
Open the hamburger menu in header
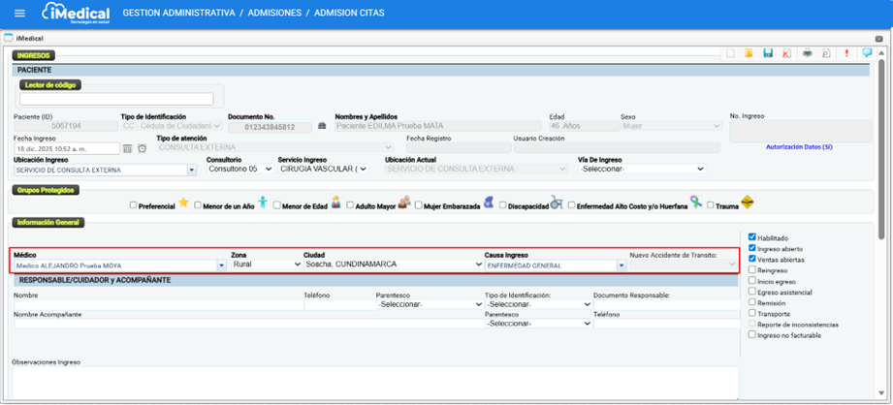pyautogui.click(x=18, y=14)
